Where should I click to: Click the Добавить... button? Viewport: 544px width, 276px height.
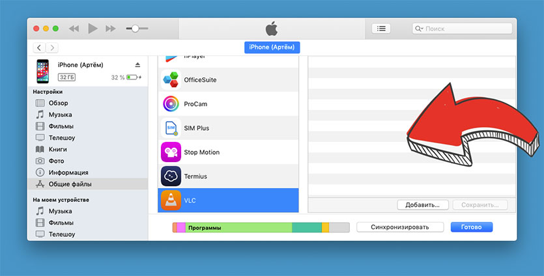pyautogui.click(x=423, y=205)
